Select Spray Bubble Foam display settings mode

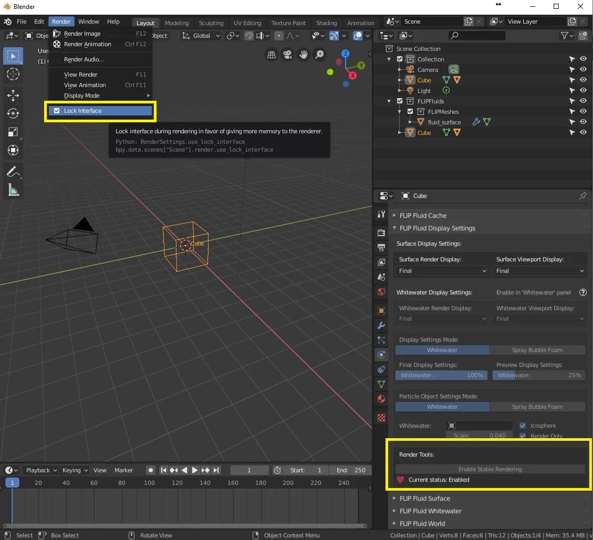pyautogui.click(x=537, y=351)
